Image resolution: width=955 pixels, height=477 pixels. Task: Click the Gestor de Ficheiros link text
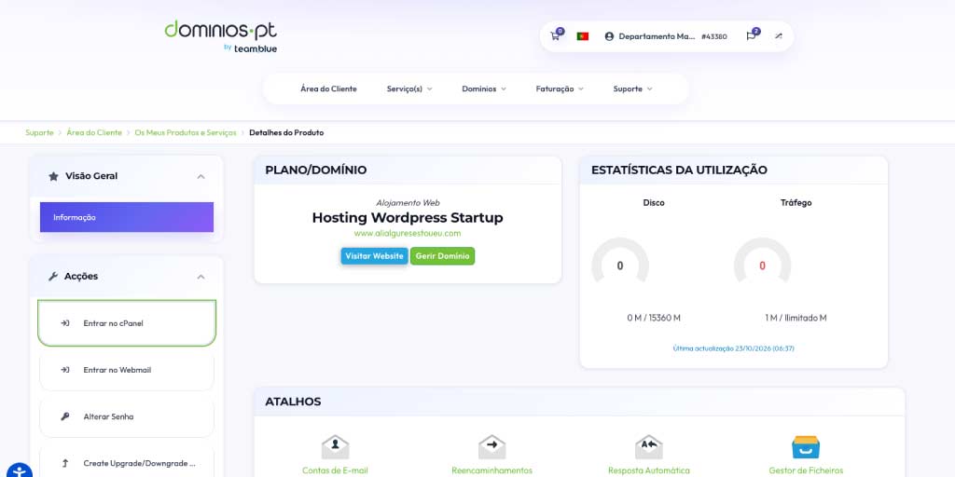point(806,470)
